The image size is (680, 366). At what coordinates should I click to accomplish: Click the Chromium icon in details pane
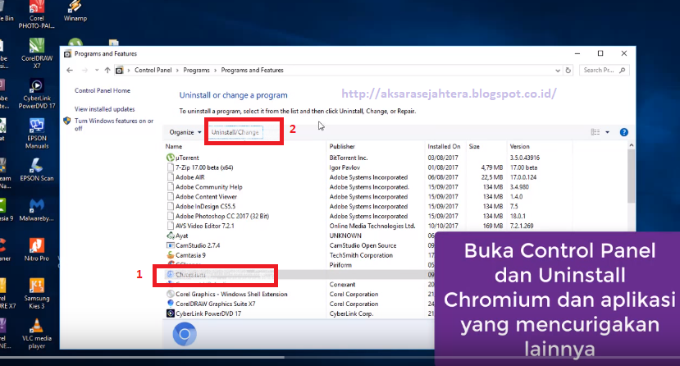coord(185,334)
